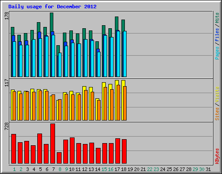Click the "728" bottom chart scale value
The height and width of the screenshot is (174, 222).
(x=7, y=127)
